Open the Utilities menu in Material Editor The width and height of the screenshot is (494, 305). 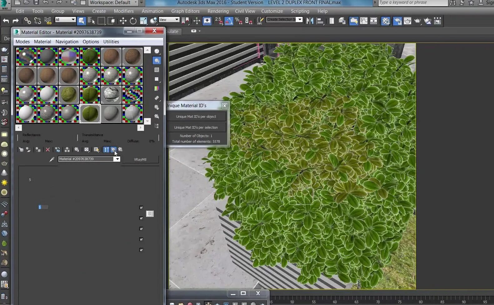111,41
